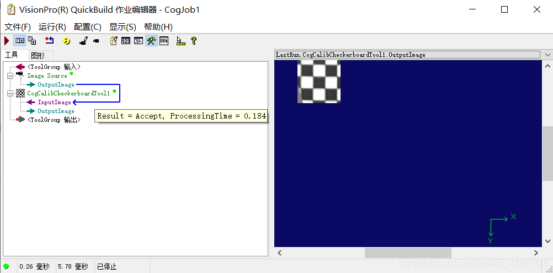Click the vertical scrollbar down arrow
The image size is (553, 273).
click(547, 242)
